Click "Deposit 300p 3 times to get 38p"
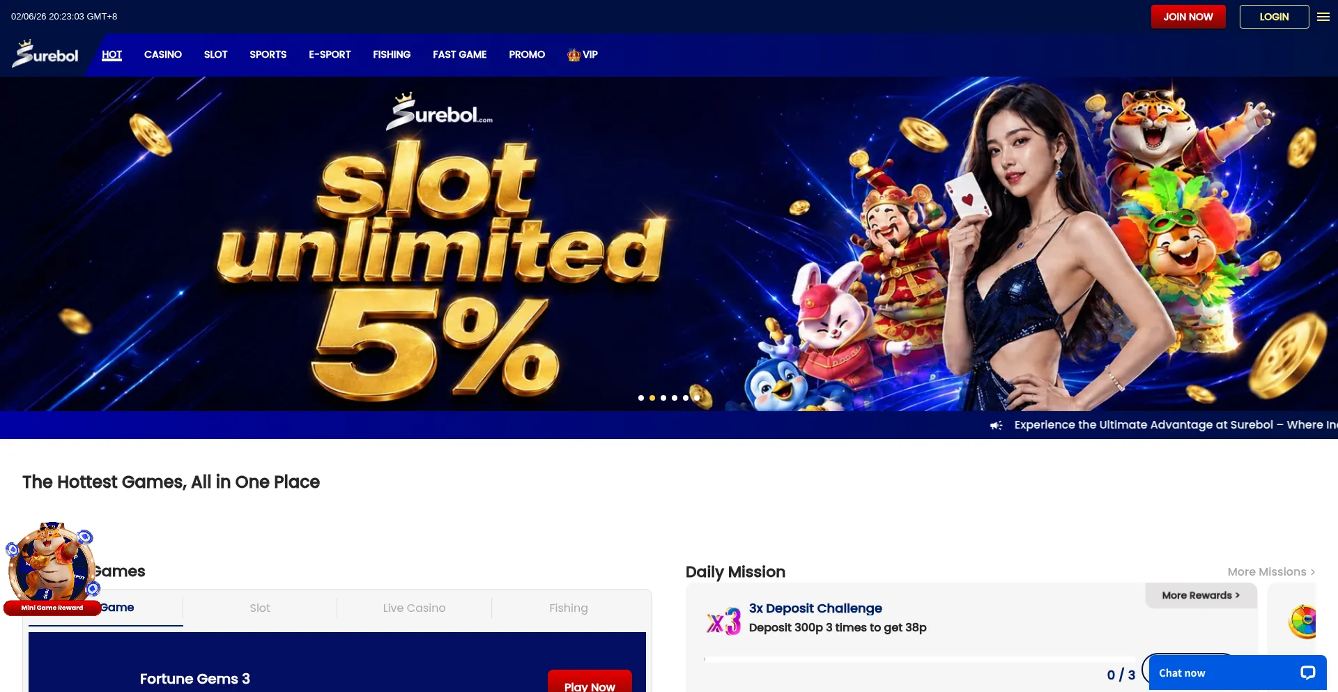Screen dimensions: 1338x692 pos(838,627)
